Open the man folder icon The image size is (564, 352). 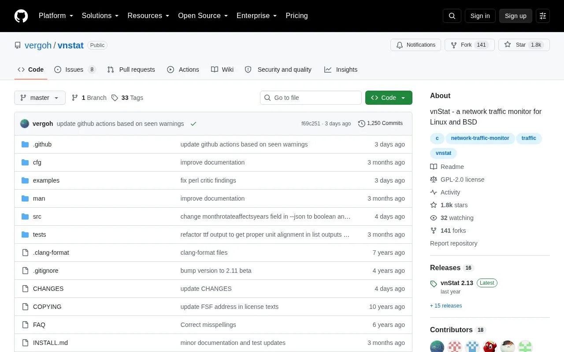[25, 198]
